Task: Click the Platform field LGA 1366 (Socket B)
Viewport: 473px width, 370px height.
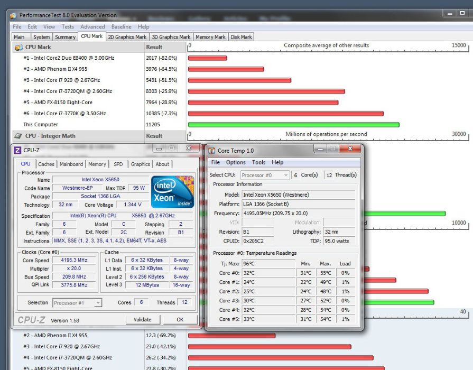Action: tap(299, 204)
